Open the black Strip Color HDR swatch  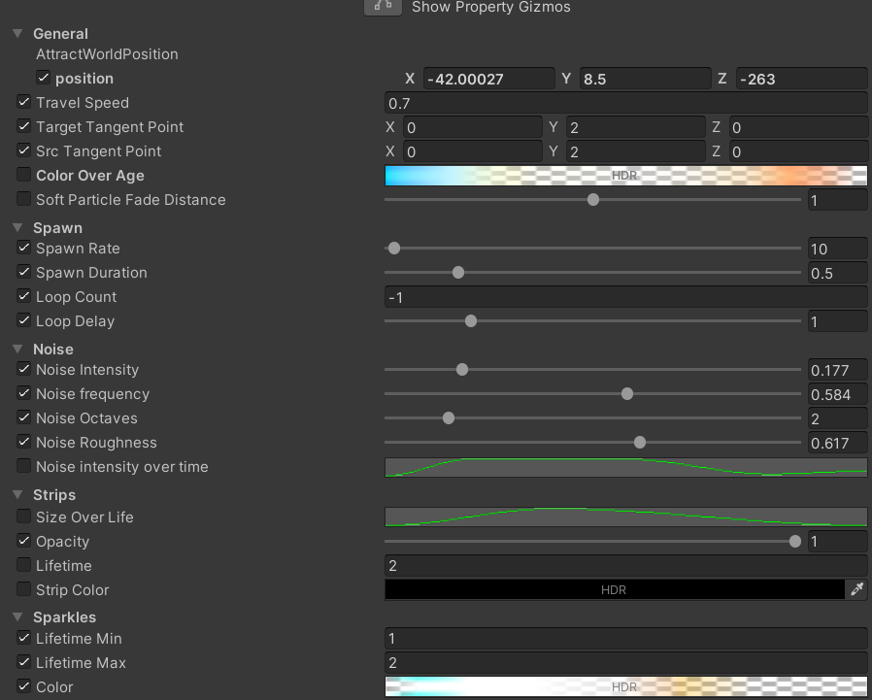(x=614, y=589)
